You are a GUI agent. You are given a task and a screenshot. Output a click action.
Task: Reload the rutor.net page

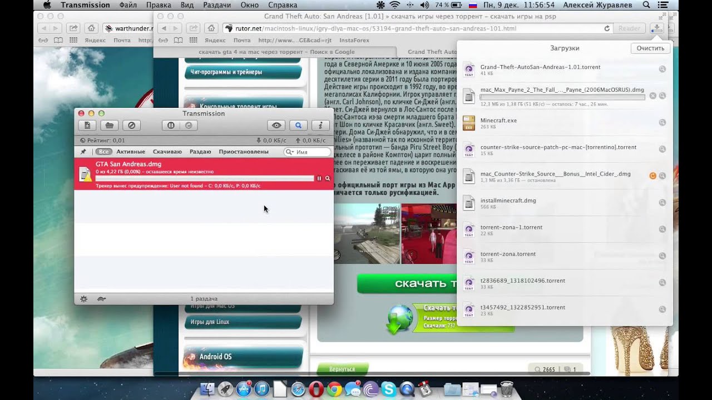[x=607, y=28]
